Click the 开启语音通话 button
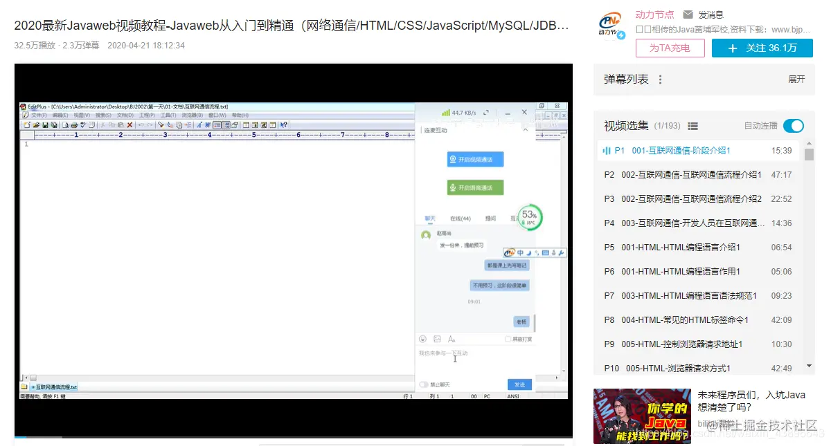Screen dimensions: 831x446 [475, 187]
